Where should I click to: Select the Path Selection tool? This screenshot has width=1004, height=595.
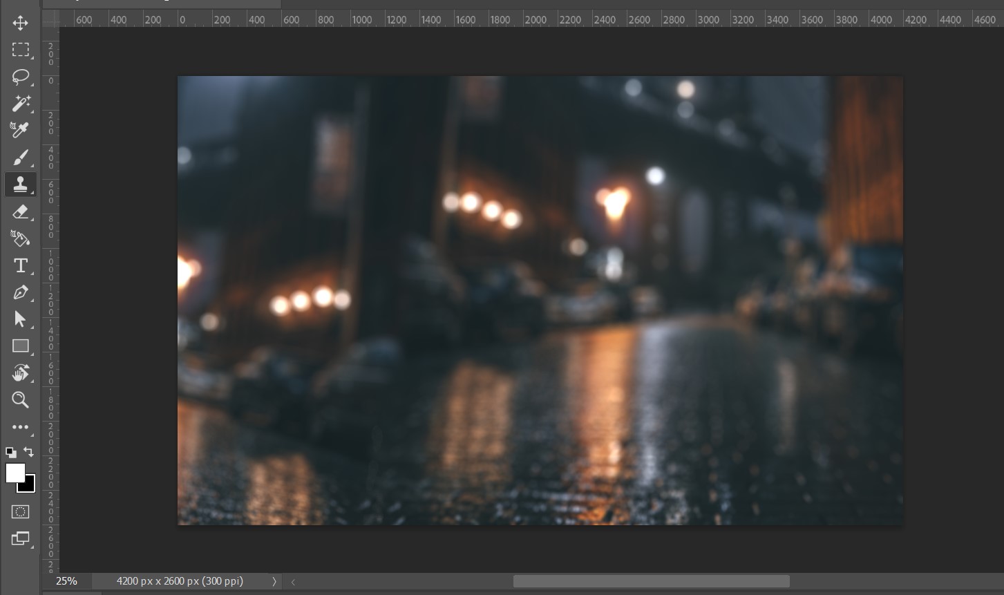click(20, 319)
